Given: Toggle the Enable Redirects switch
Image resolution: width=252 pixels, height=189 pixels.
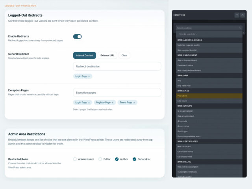Looking at the screenshot, I should coord(77,37).
